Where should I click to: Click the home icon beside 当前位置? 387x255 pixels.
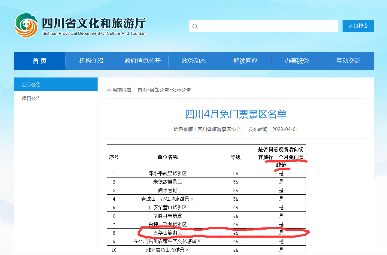coord(109,90)
